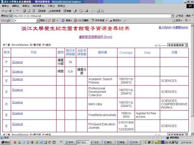Open the 我的最愛 favorites pane
The height and width of the screenshot is (145, 194).
pyautogui.click(x=55, y=11)
